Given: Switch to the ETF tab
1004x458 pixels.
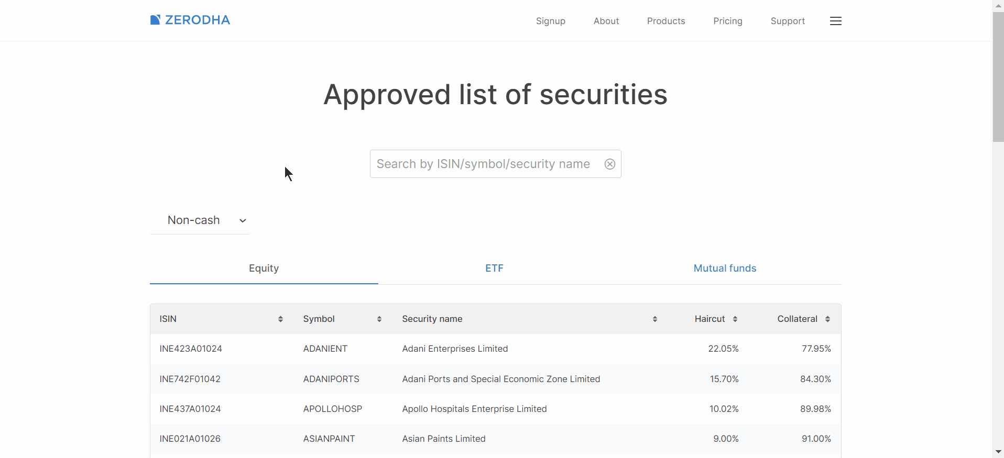Looking at the screenshot, I should [494, 268].
